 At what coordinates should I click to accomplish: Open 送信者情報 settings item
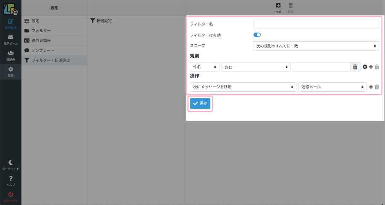(x=54, y=41)
